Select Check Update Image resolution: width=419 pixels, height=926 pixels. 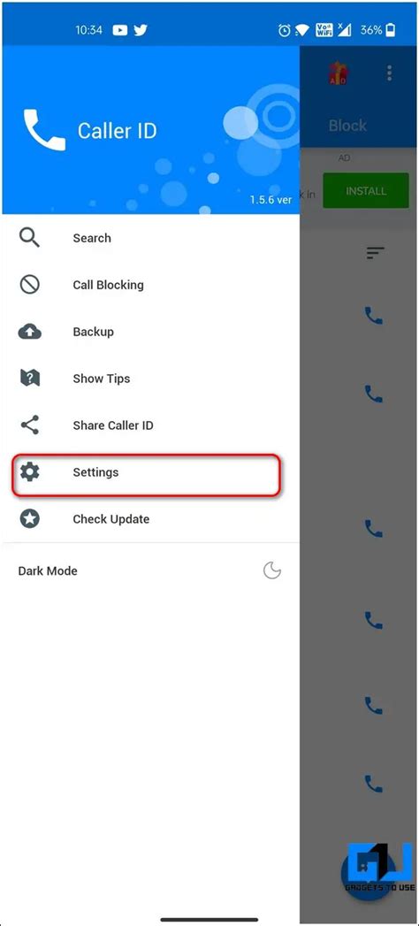(150, 519)
